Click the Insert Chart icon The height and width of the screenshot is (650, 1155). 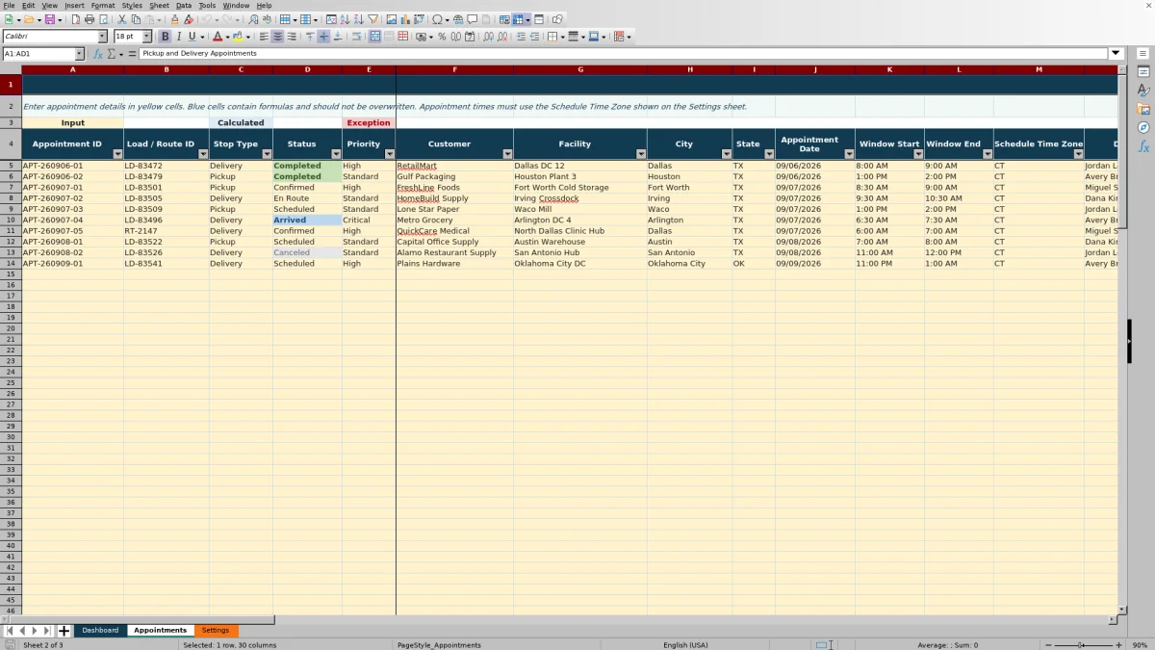405,19
